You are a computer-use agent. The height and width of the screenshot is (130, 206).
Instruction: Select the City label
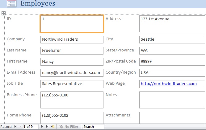(x=109, y=39)
